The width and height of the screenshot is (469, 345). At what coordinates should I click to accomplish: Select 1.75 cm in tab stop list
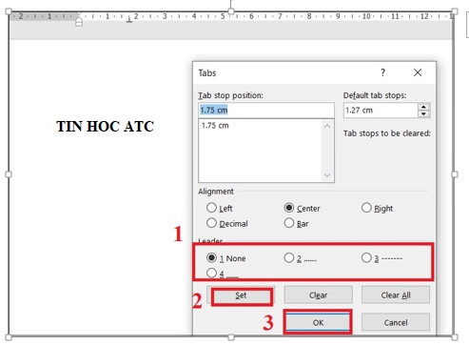215,126
